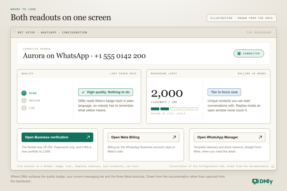Viewport: 287px width, 191px height.
Task: Click the green dot in CONNECTED pill
Action: tap(239, 53)
